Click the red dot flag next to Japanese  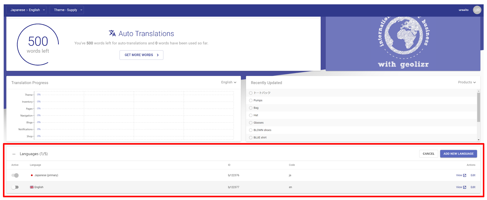[x=32, y=175]
